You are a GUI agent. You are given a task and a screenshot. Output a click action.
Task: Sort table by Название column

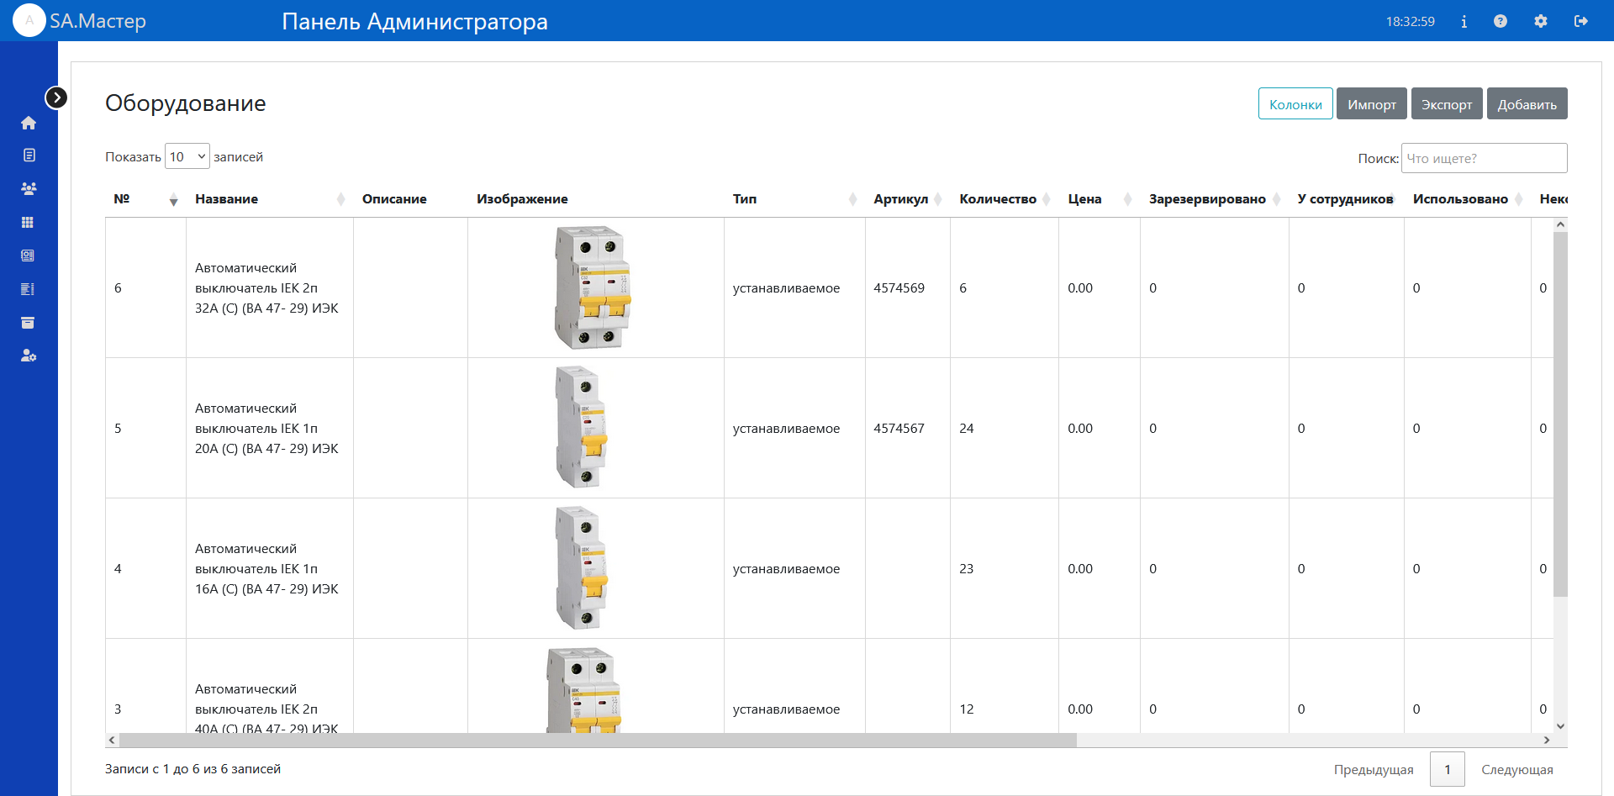[227, 199]
